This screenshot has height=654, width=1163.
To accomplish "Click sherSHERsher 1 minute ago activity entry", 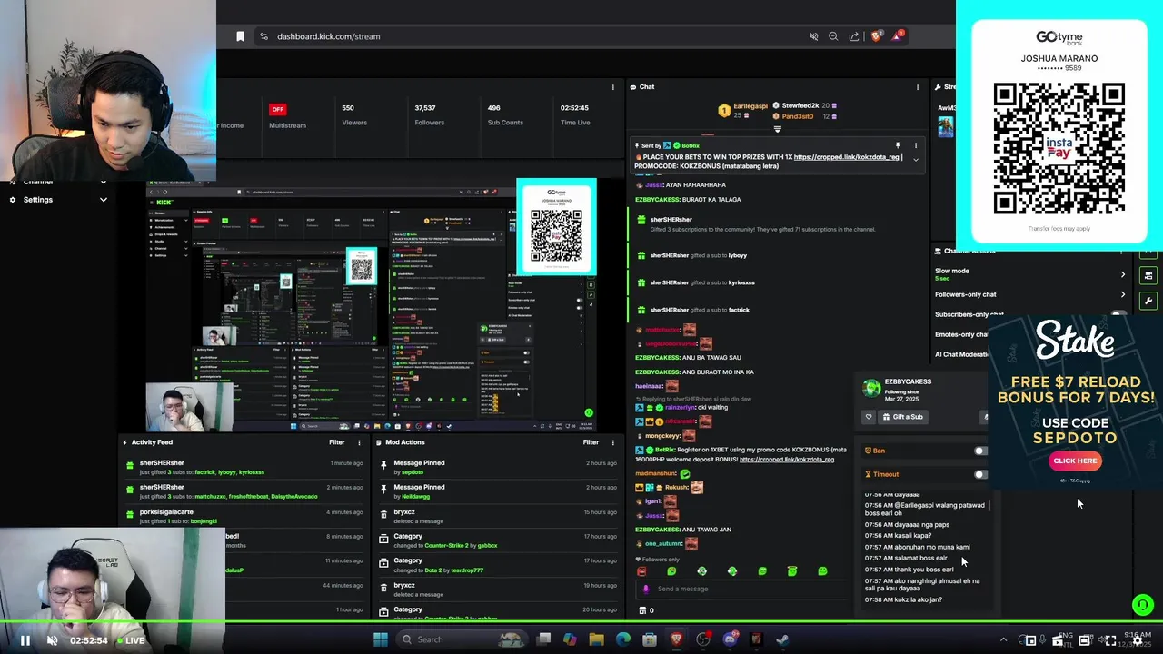I will [241, 467].
